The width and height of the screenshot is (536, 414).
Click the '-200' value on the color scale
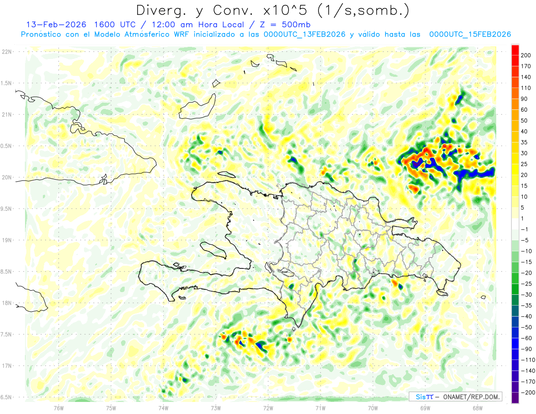click(528, 393)
